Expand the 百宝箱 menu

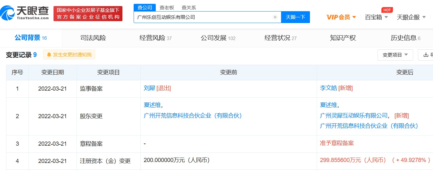coord(377,17)
